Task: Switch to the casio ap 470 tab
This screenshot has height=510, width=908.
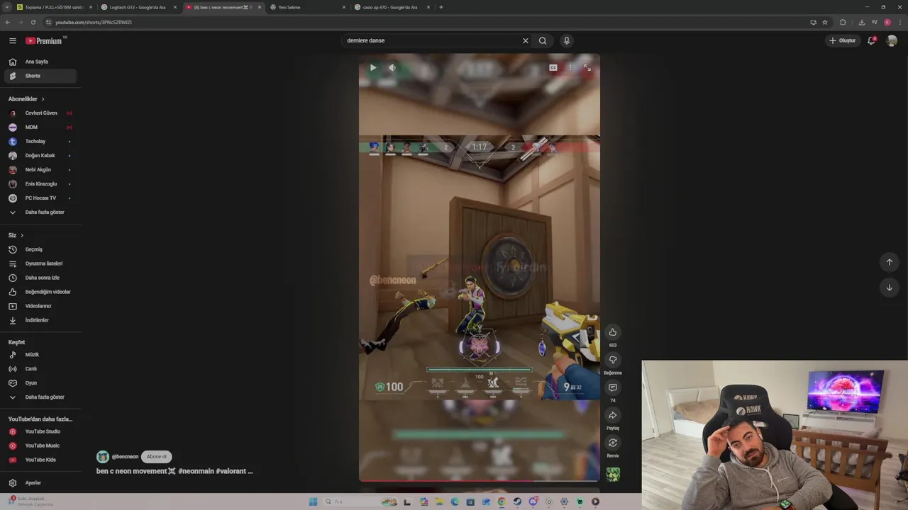Action: tap(392, 7)
